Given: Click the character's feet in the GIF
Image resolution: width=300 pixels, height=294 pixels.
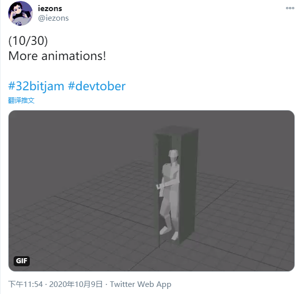Looking at the screenshot, I should pyautogui.click(x=169, y=233).
